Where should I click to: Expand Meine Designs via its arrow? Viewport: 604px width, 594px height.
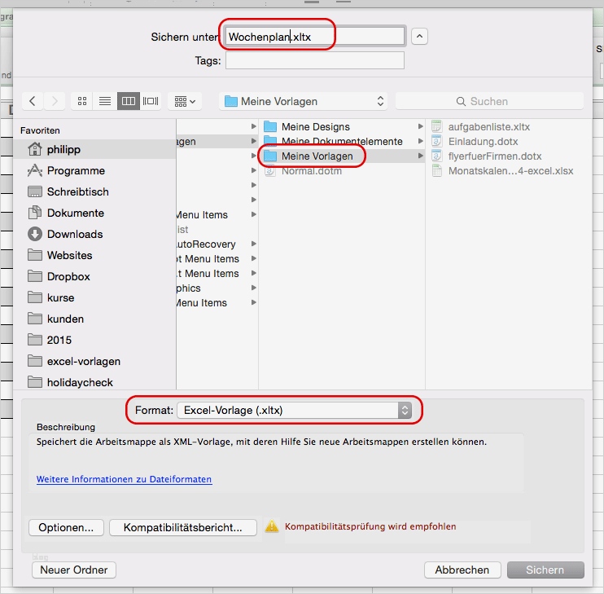(421, 126)
